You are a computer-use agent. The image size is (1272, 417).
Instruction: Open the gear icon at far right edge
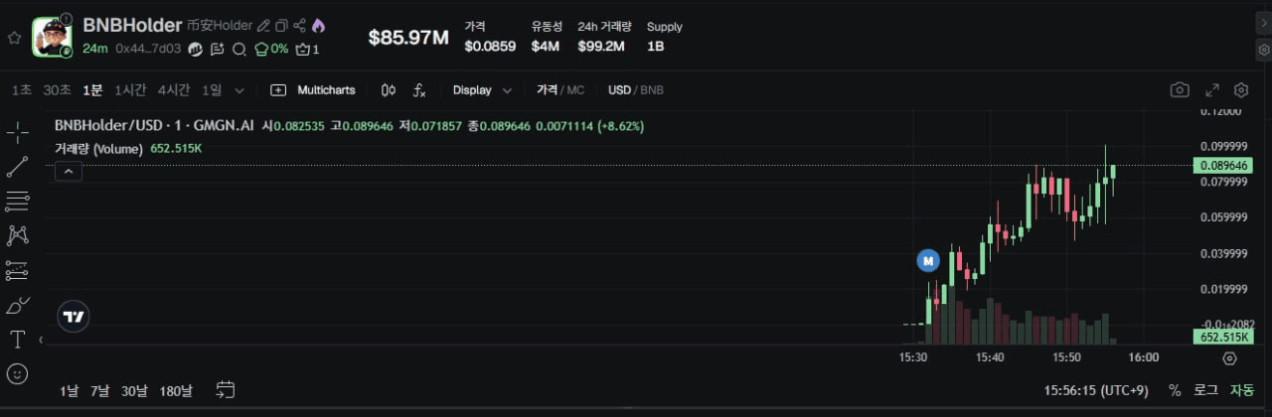tap(1264, 49)
